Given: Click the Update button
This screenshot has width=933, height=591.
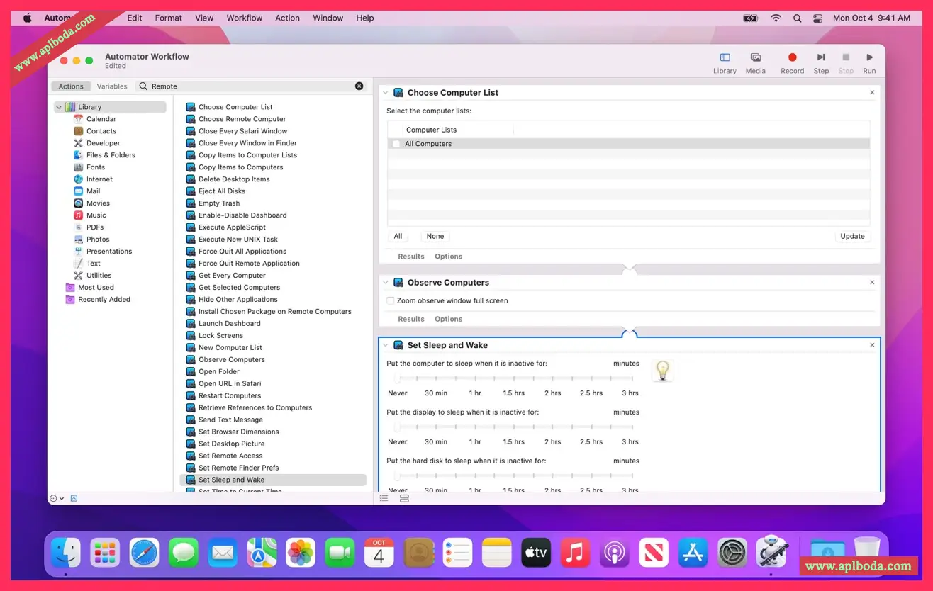Looking at the screenshot, I should (852, 237).
